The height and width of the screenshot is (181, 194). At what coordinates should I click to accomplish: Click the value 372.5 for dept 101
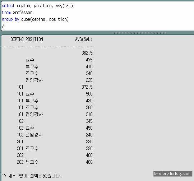tap(87, 87)
